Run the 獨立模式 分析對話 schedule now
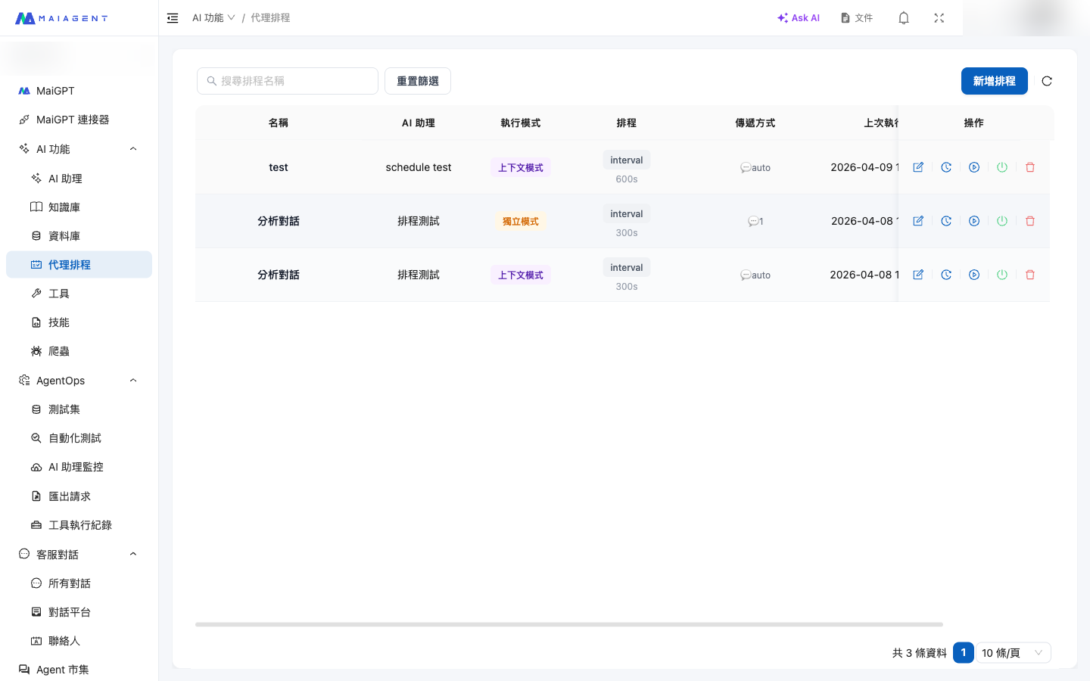 (x=974, y=221)
